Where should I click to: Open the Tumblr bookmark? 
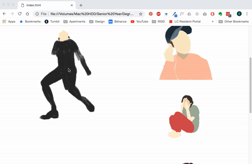(52, 21)
